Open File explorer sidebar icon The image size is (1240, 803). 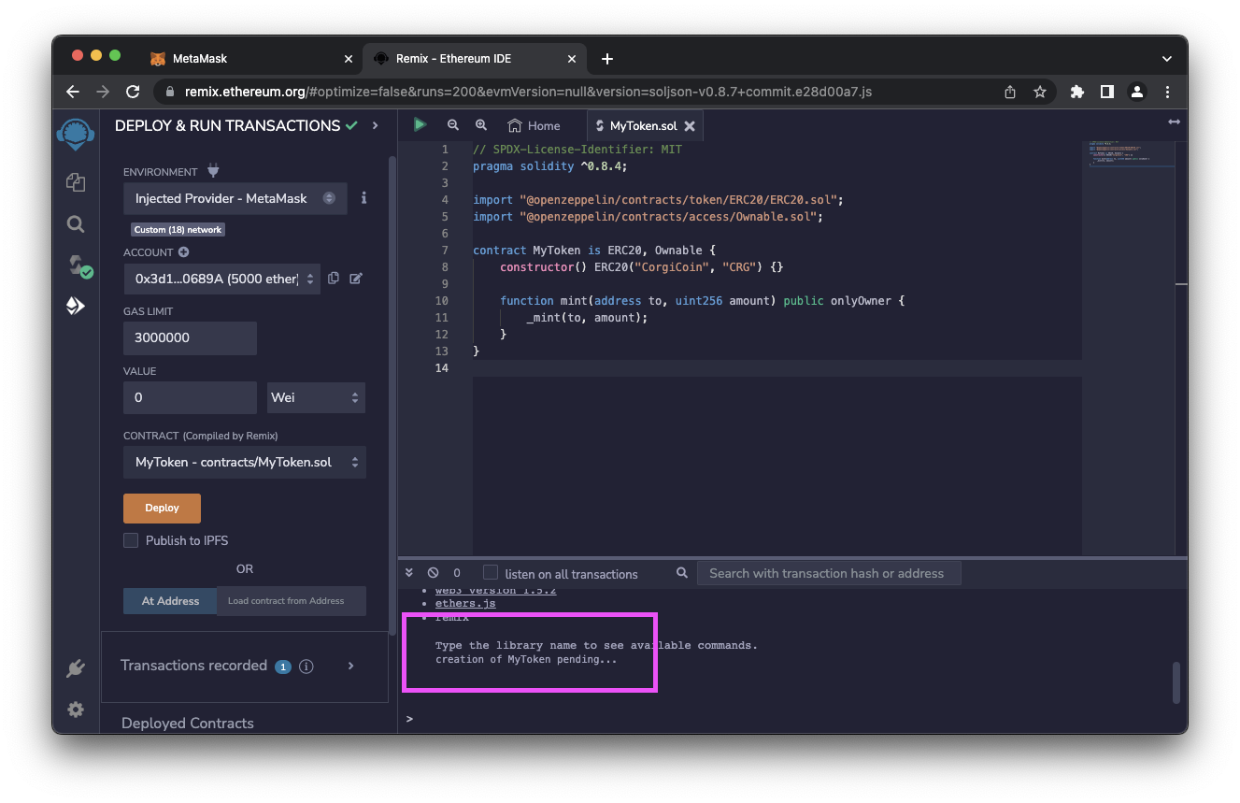pos(76,182)
